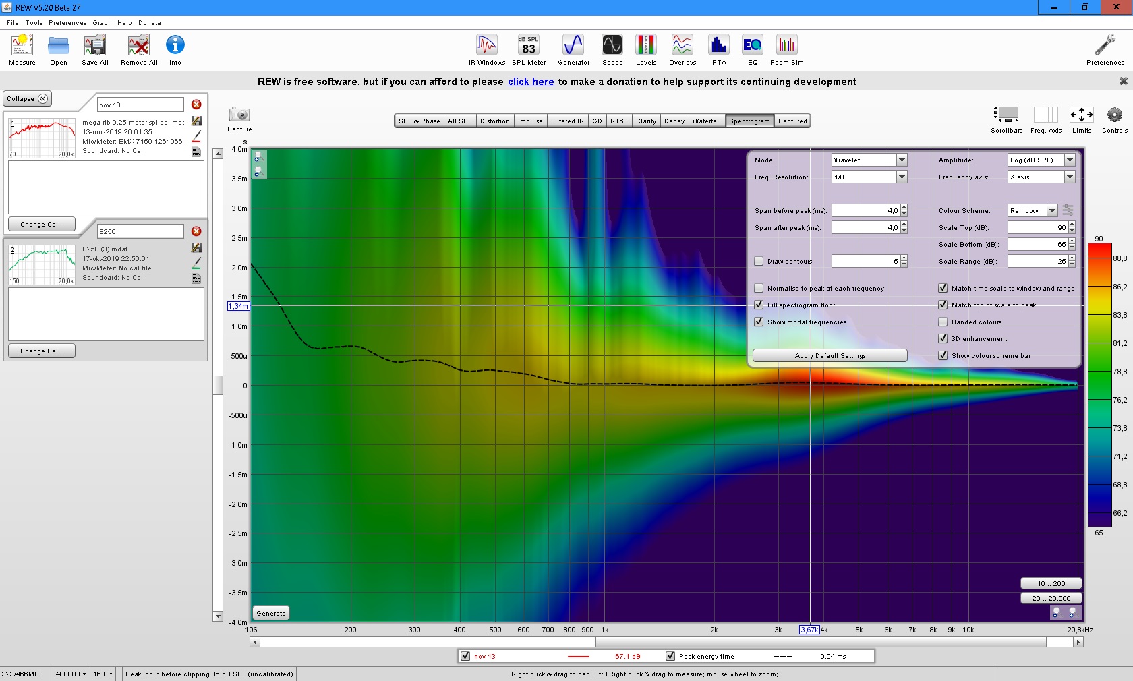
Task: Select the E250 measurement thumbnail
Action: click(x=42, y=265)
